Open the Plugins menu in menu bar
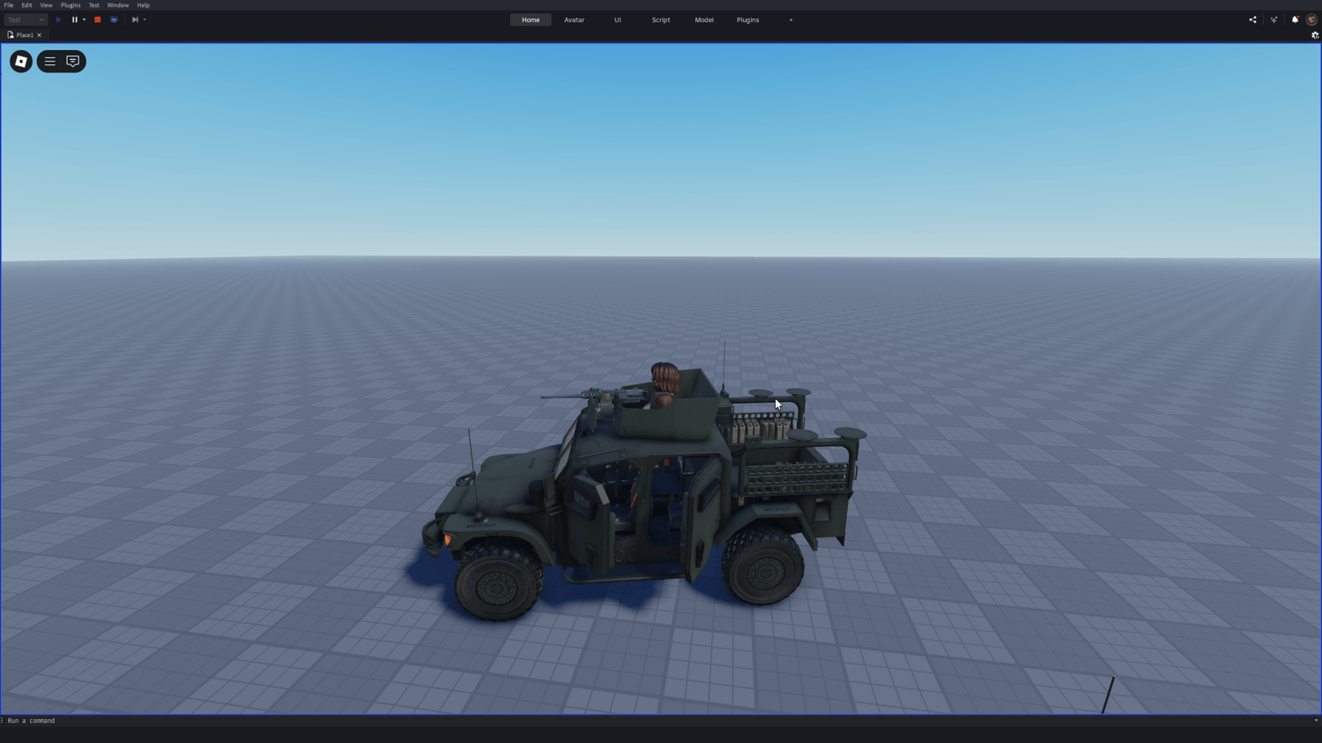 point(71,5)
